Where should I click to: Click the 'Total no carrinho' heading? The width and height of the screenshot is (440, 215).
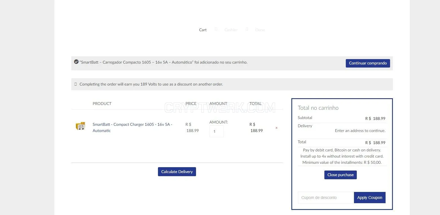coord(318,108)
